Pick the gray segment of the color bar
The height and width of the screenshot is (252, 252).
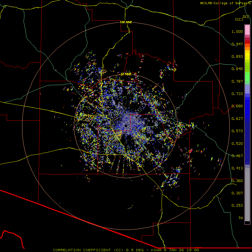point(247,195)
